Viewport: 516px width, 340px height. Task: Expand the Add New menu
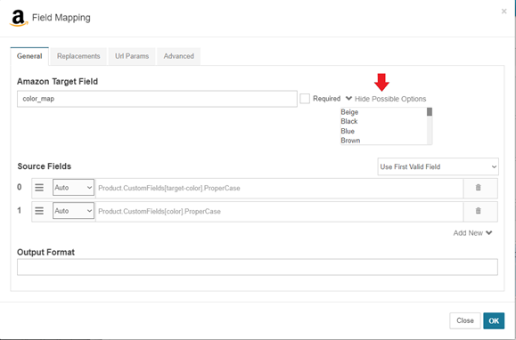point(472,233)
